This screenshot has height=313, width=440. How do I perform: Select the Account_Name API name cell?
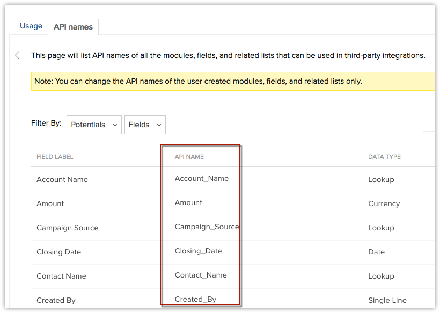point(202,178)
